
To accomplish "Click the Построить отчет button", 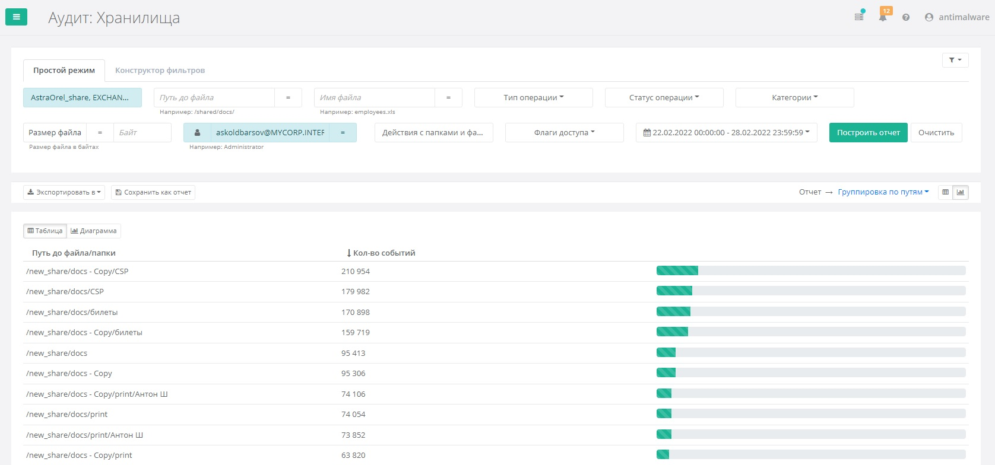I will point(868,133).
